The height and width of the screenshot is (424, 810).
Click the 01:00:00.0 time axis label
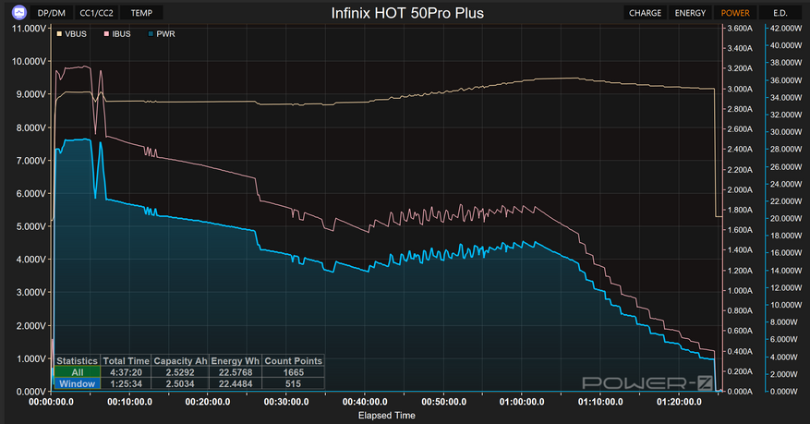(522, 402)
